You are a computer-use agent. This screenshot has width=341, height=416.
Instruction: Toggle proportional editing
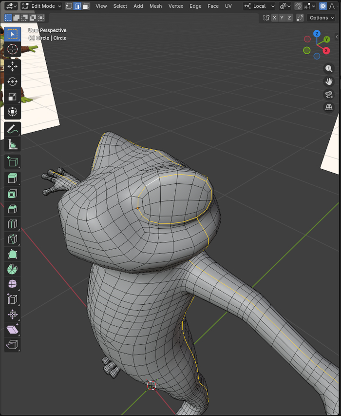click(323, 6)
